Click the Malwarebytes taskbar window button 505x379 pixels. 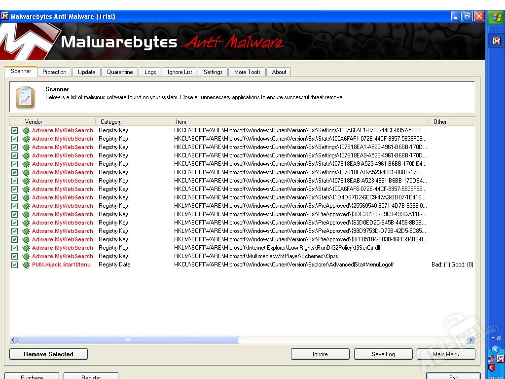tap(495, 41)
